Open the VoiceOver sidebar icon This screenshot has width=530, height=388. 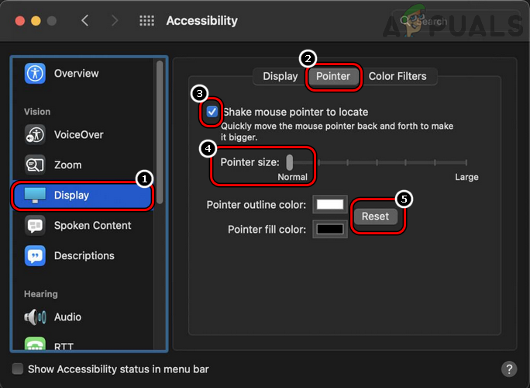coord(36,134)
